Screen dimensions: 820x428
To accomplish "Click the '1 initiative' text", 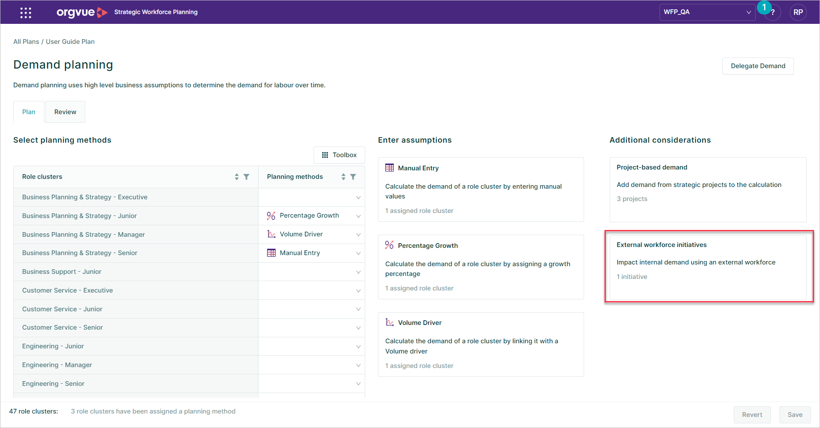I will pyautogui.click(x=632, y=277).
